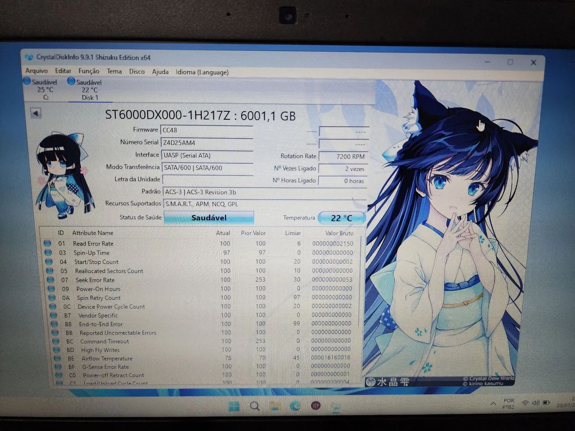Screen dimensions: 575x431
Task: Open the taskbar search icon
Action: [x=255, y=406]
